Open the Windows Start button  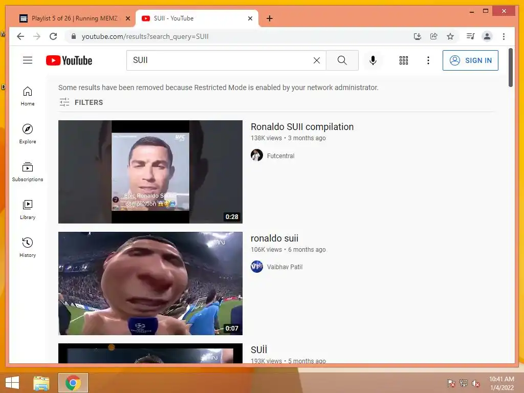pos(12,383)
